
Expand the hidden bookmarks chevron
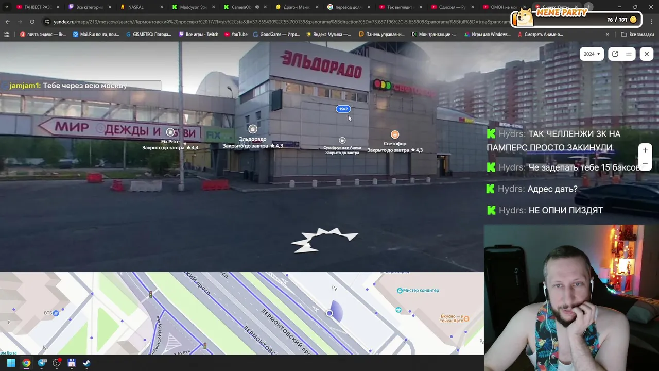click(x=608, y=35)
